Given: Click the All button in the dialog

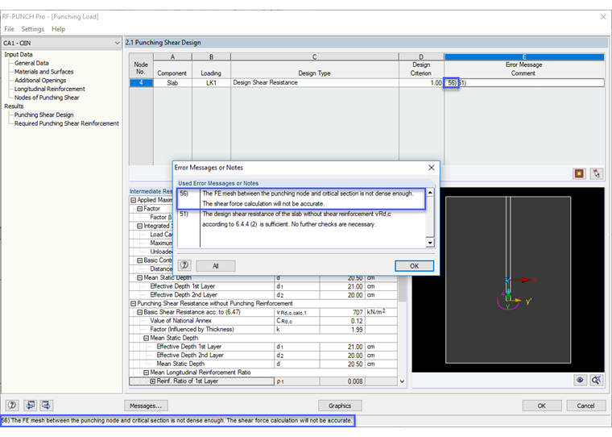Looking at the screenshot, I should (216, 266).
